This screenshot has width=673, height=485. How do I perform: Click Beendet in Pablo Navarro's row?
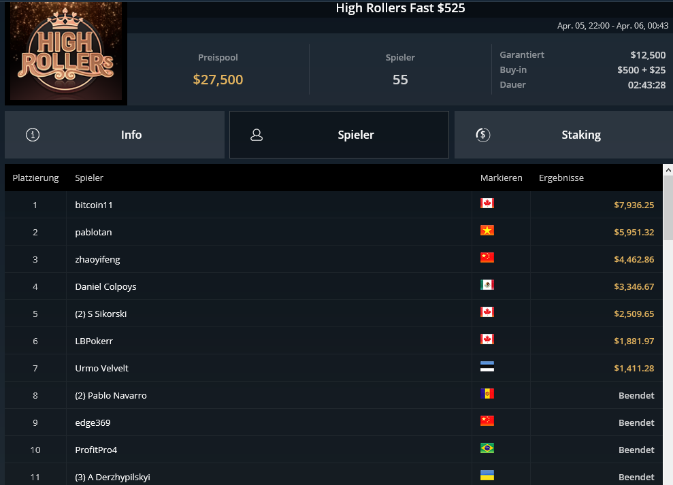click(x=636, y=396)
